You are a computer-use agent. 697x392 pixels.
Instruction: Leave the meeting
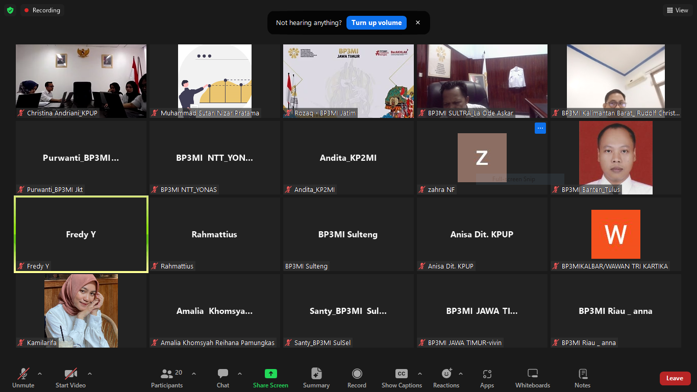675,378
